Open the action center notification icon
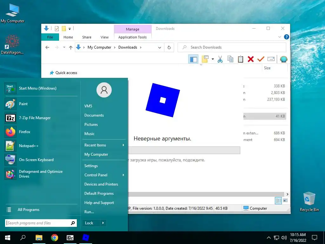The image size is (325, 244). pyautogui.click(x=315, y=238)
